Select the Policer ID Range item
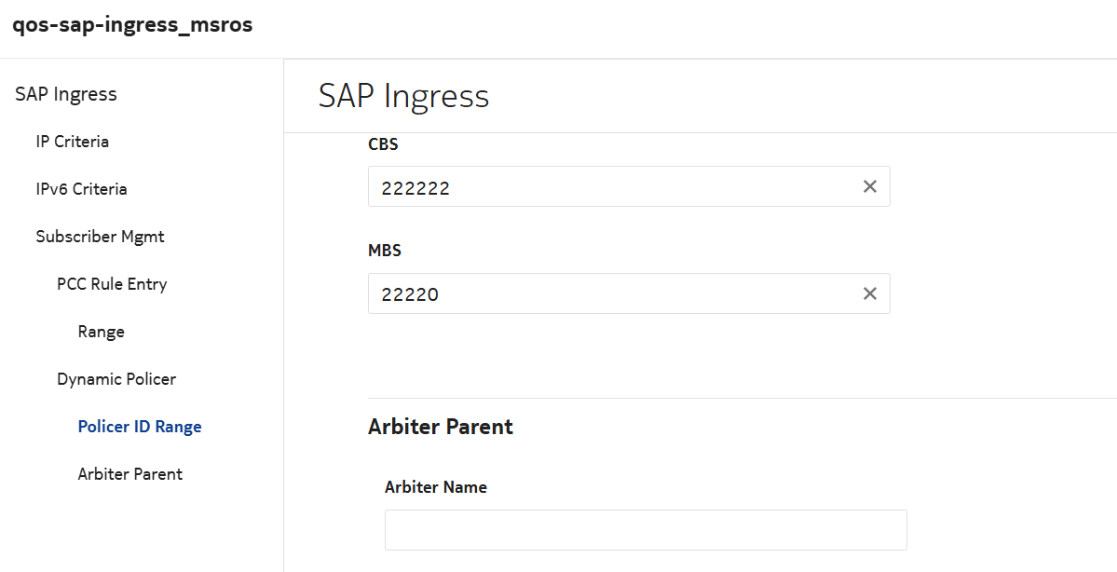This screenshot has width=1117, height=572. coord(140,427)
